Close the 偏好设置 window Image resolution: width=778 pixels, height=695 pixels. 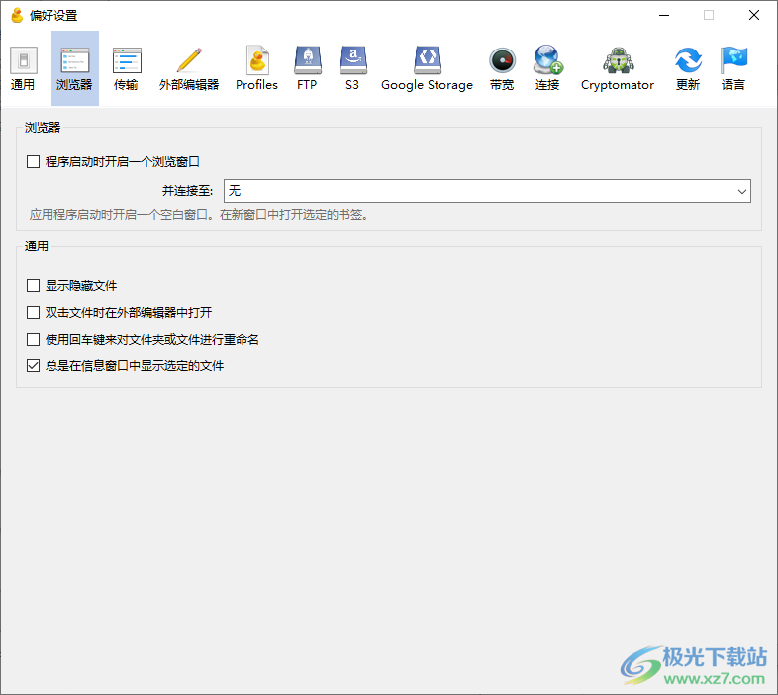(x=754, y=16)
